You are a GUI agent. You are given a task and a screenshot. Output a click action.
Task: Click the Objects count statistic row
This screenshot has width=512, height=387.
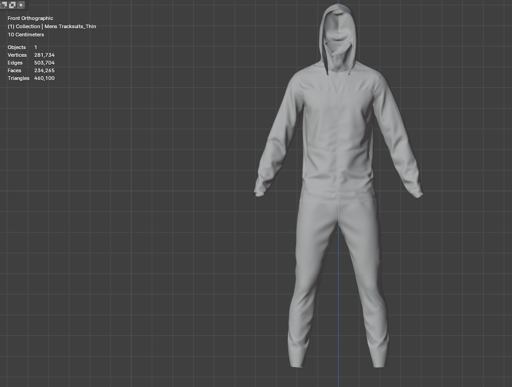23,47
